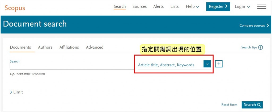The height and width of the screenshot is (112, 272).
Task: Focus the Search text input field
Action: click(72, 67)
